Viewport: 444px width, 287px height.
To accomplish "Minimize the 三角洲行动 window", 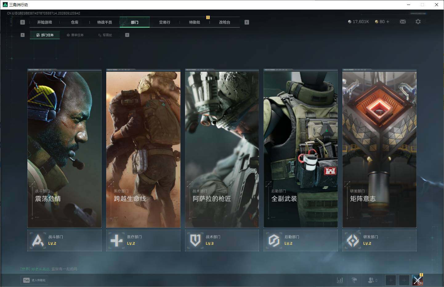I will [x=409, y=5].
